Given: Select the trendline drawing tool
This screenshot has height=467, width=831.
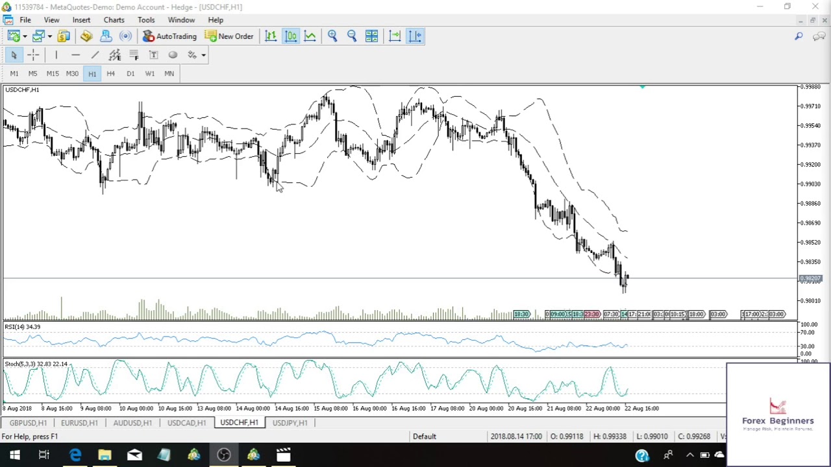Looking at the screenshot, I should point(95,55).
